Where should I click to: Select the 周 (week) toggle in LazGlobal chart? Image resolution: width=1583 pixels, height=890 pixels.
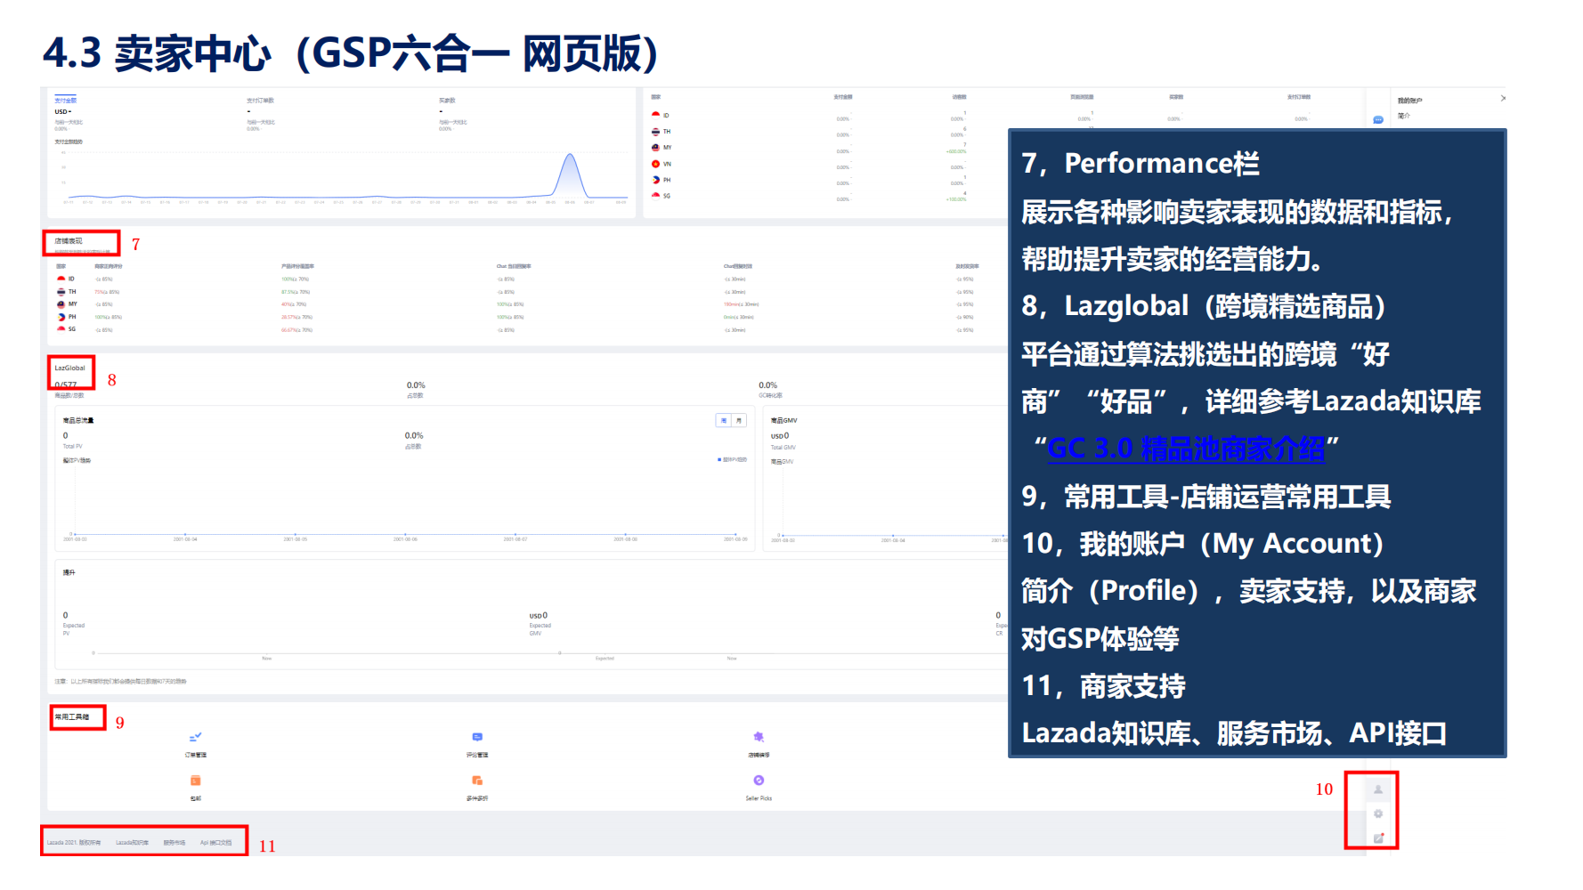pyautogui.click(x=724, y=420)
